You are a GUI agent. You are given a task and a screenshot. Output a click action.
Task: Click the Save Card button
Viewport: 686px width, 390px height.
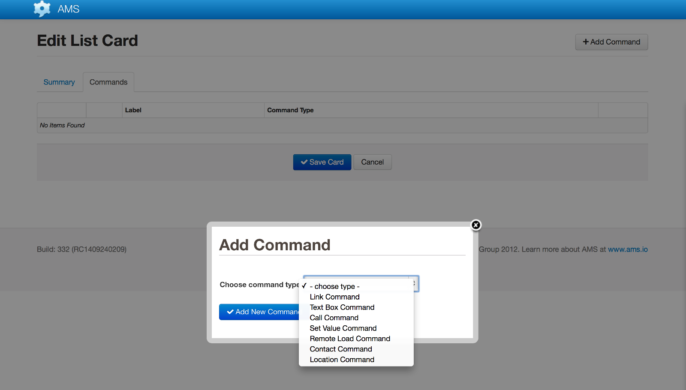(322, 162)
